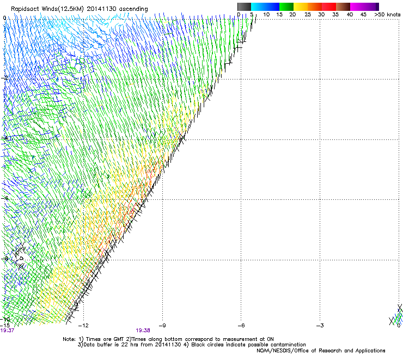Click the '25' legend tick label
This screenshot has width=403, height=354.
pos(308,15)
